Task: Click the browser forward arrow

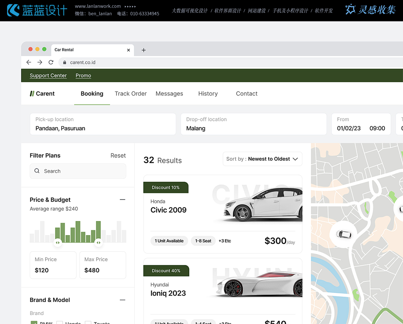Action: pyautogui.click(x=40, y=62)
